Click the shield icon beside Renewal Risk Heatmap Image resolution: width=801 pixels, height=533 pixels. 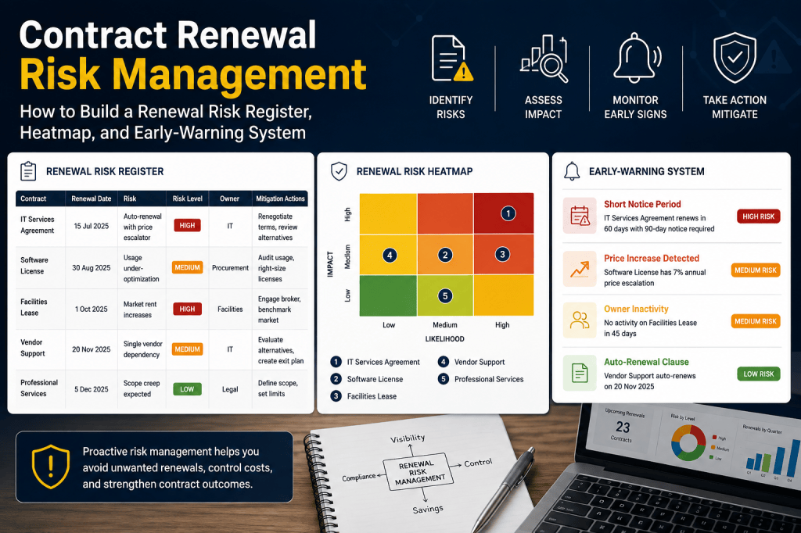click(x=339, y=171)
